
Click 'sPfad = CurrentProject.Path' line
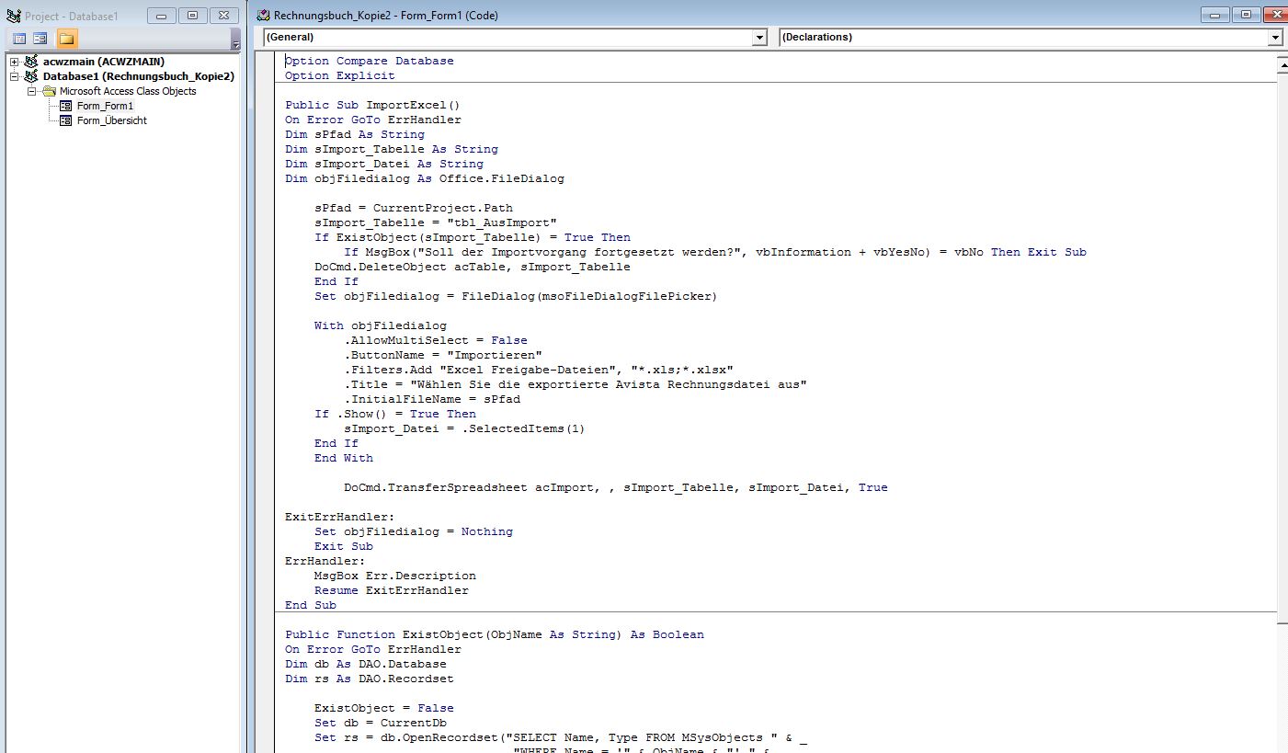coord(414,208)
